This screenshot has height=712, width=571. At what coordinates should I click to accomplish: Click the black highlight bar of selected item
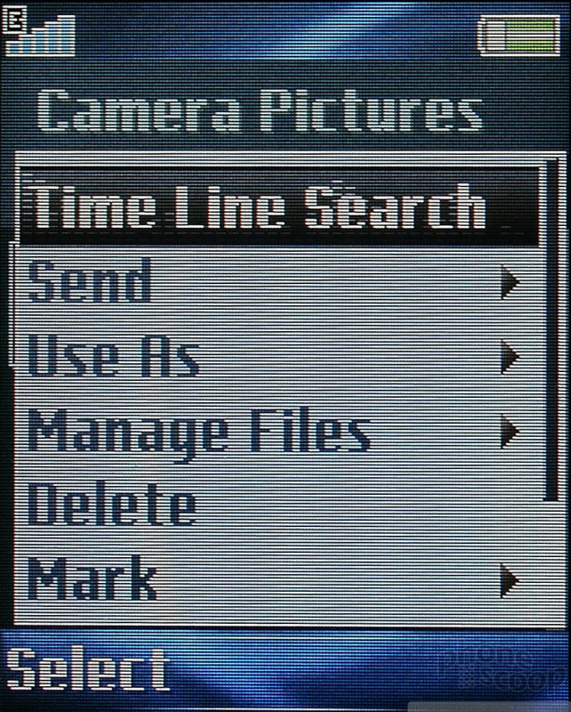(279, 207)
